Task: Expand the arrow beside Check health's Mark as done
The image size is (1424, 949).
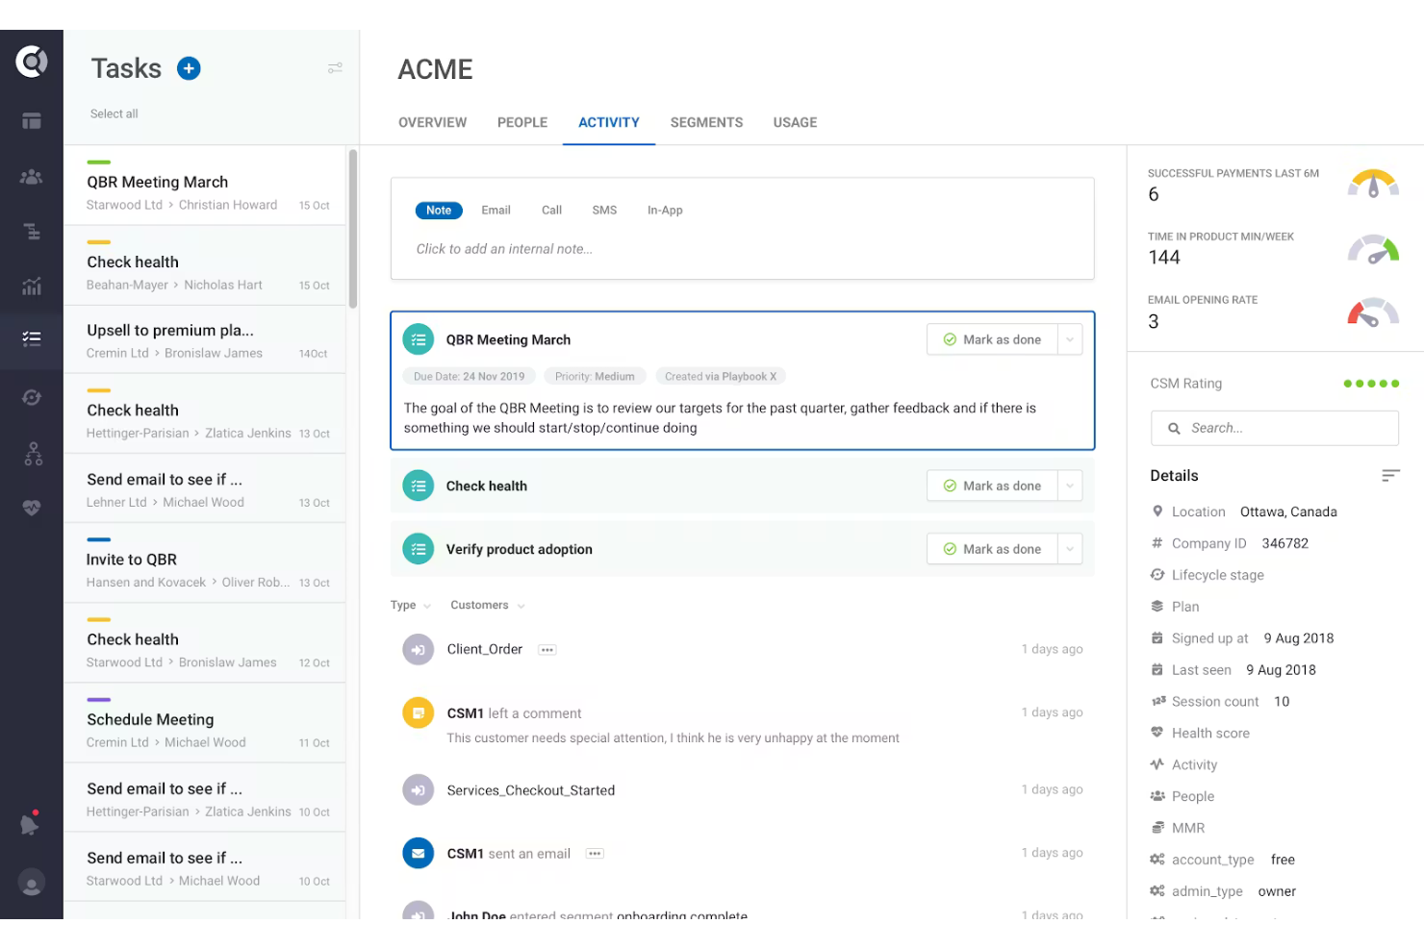Action: (x=1070, y=486)
